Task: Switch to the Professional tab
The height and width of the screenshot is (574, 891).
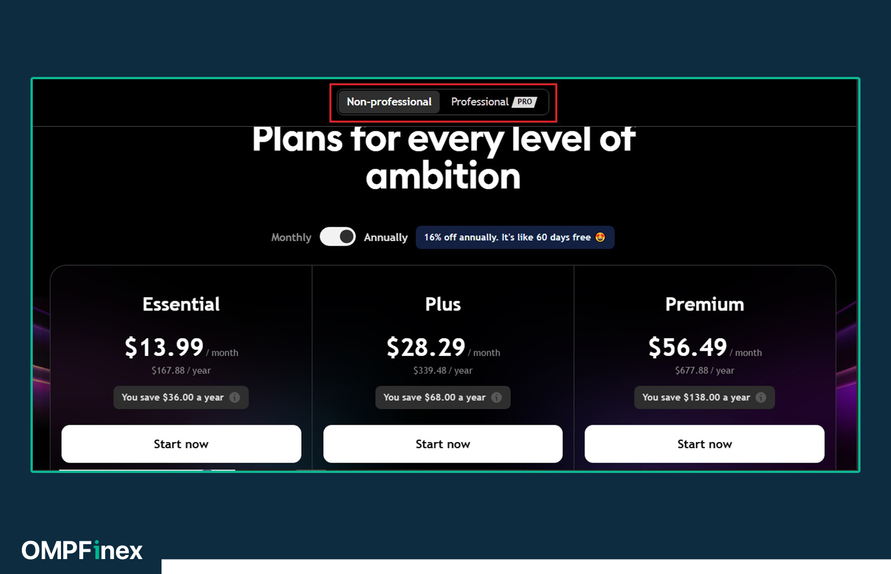Action: (494, 102)
